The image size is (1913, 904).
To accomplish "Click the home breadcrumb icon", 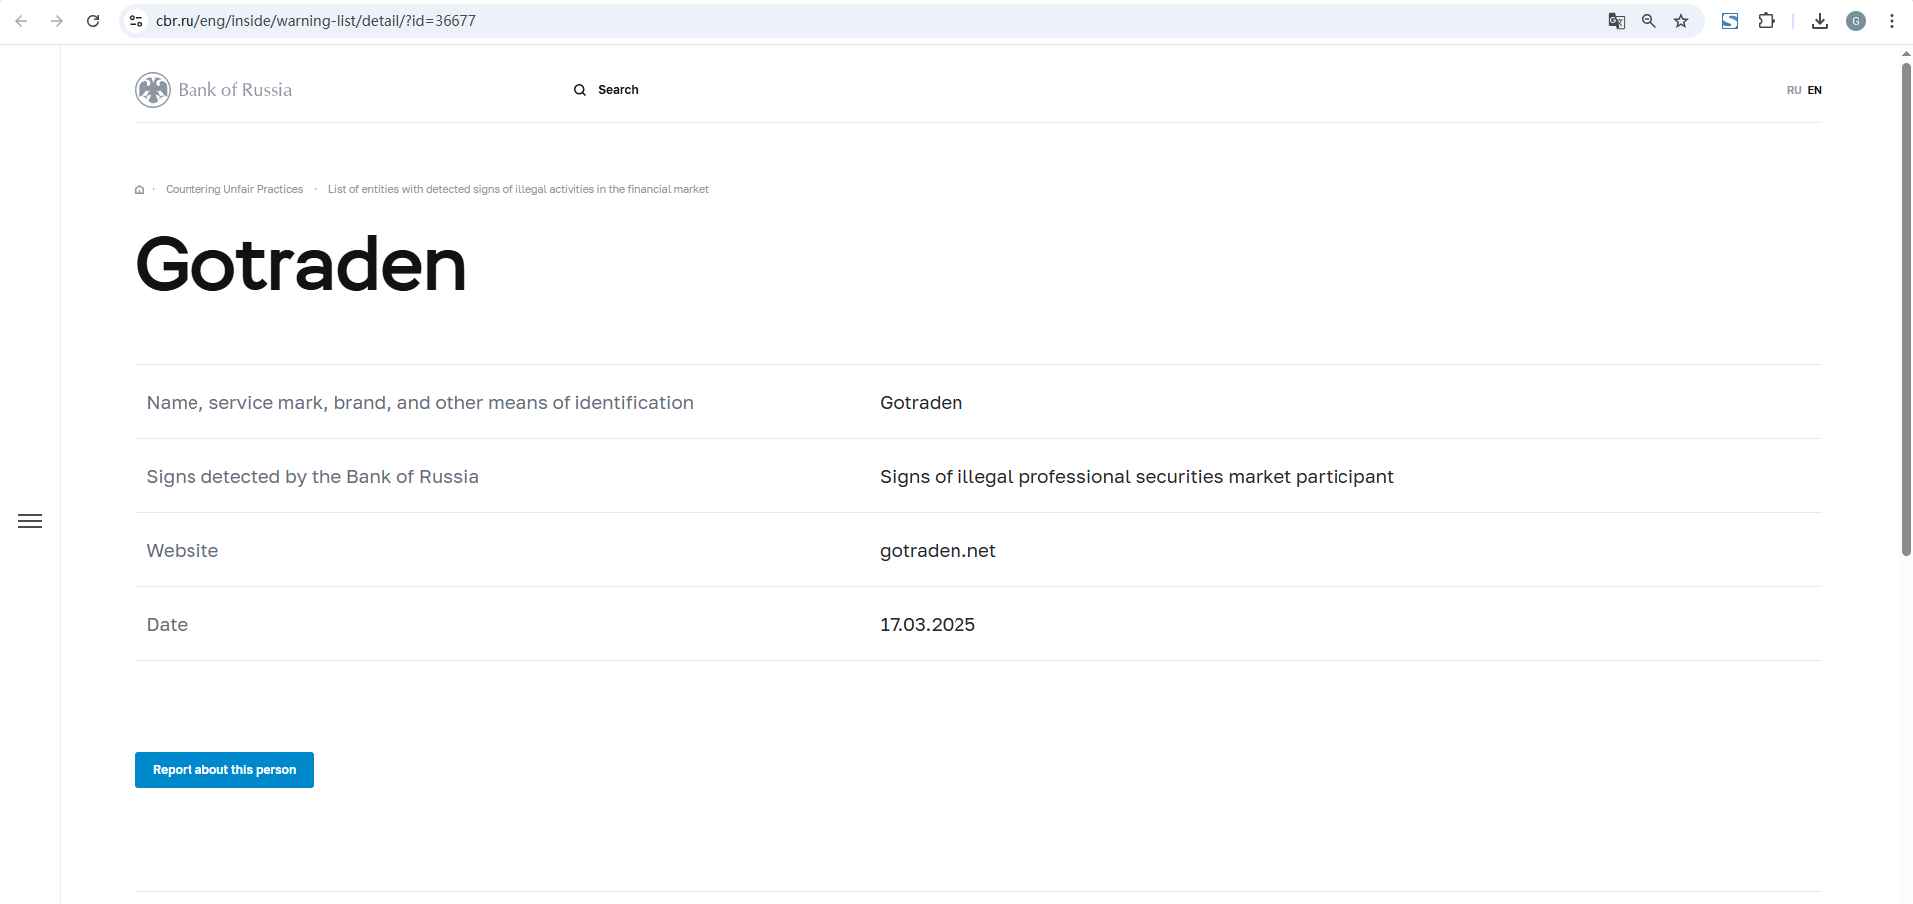I will tap(140, 190).
